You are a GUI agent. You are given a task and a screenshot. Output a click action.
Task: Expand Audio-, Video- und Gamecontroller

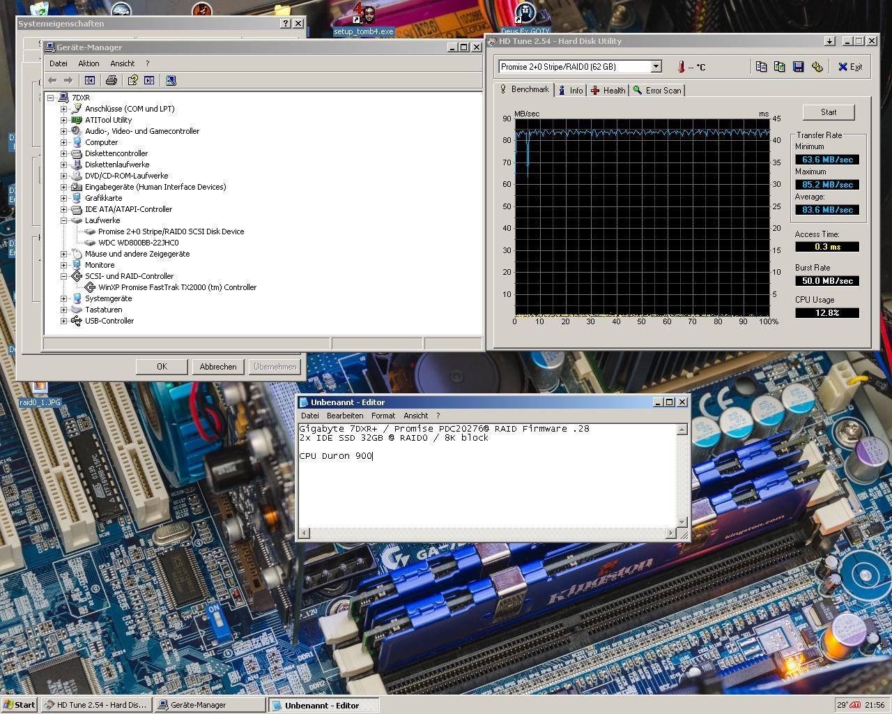pyautogui.click(x=63, y=131)
